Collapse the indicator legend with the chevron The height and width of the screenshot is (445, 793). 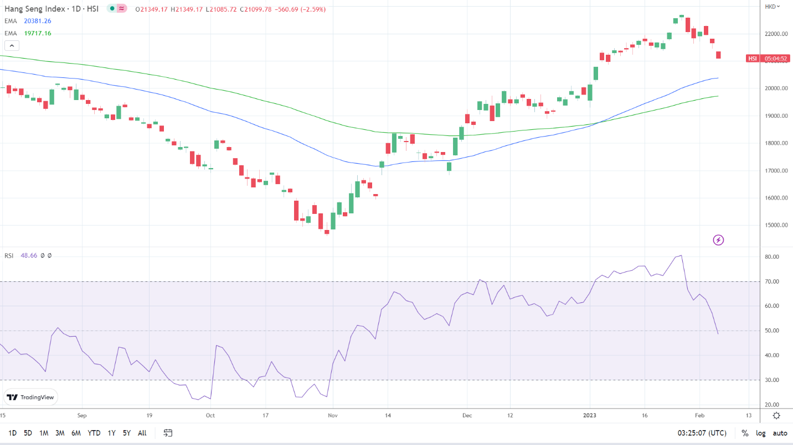point(12,45)
